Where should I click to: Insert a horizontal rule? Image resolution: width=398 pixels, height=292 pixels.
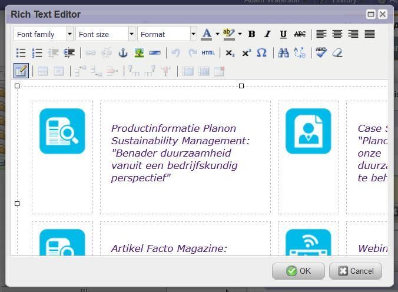(155, 53)
